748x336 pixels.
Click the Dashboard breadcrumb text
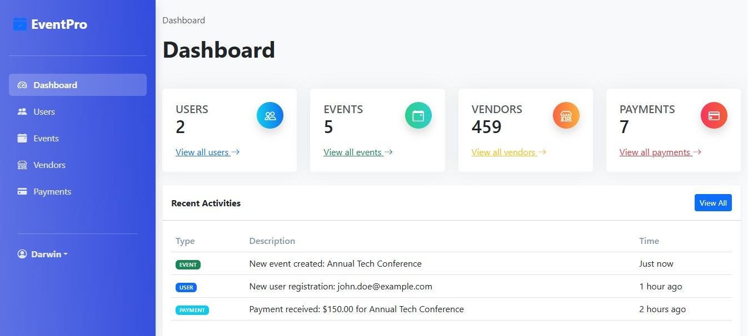[183, 20]
